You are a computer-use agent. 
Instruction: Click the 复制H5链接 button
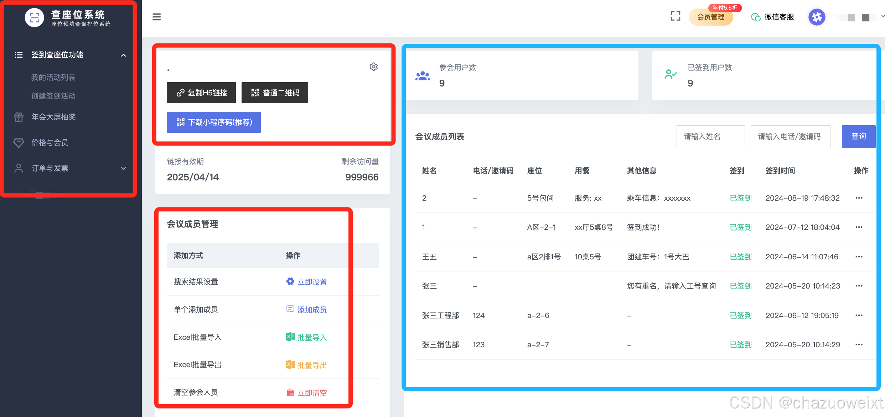[x=201, y=93]
